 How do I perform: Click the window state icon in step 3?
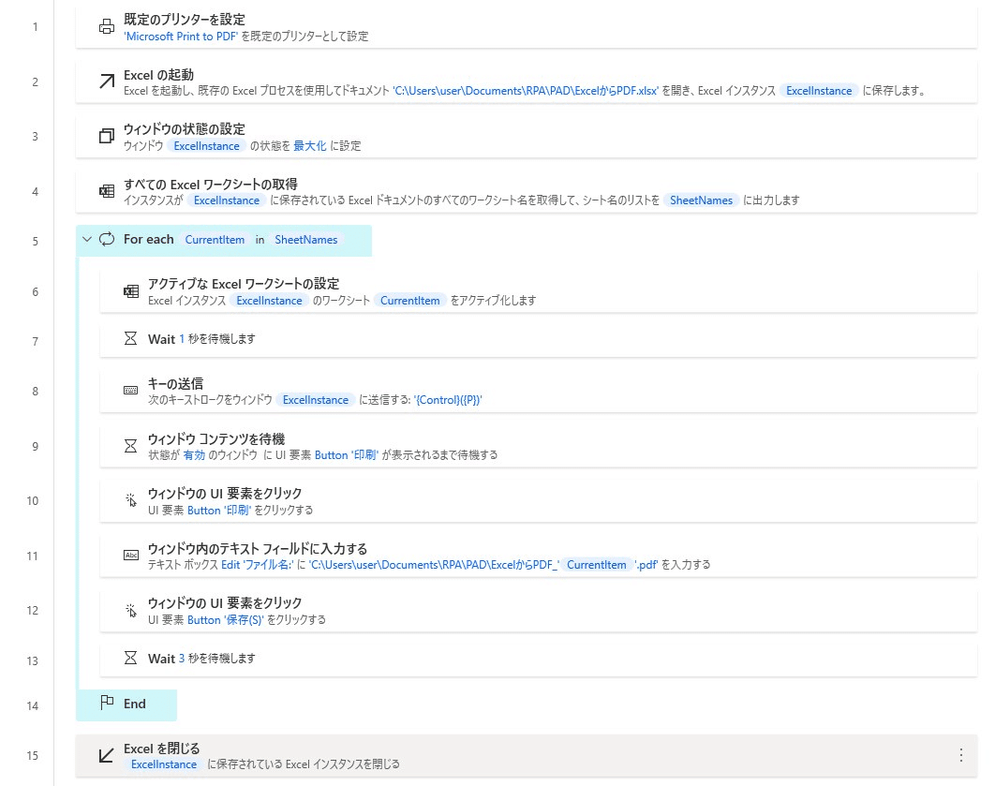107,136
